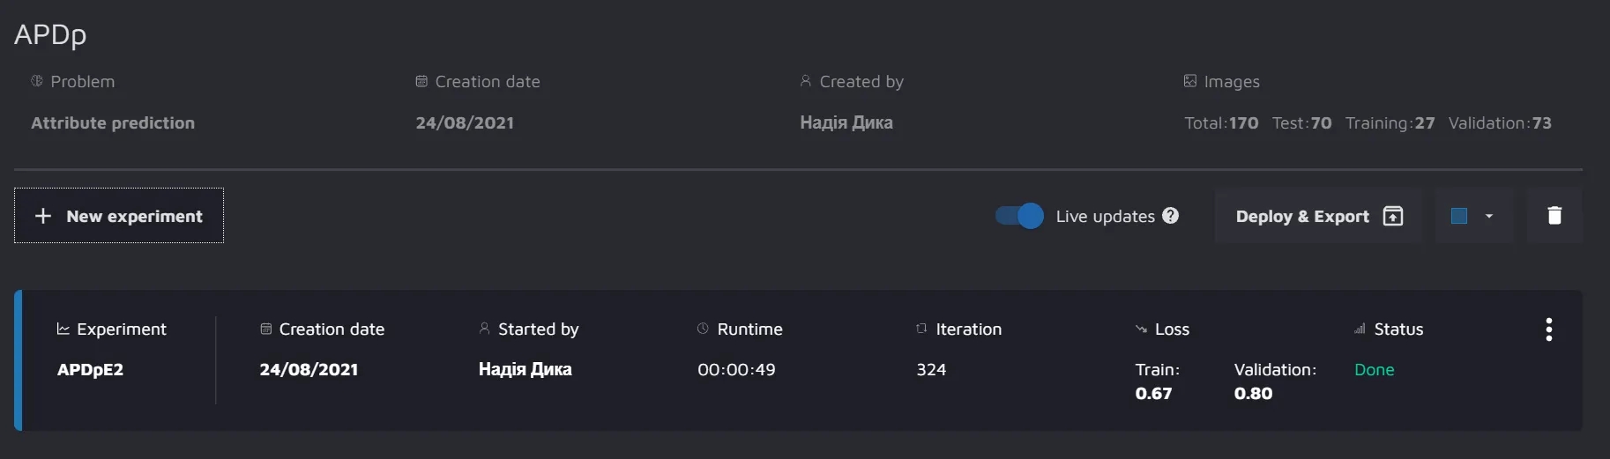Image resolution: width=1610 pixels, height=459 pixels.
Task: Click the Status bars icon
Action: [x=1360, y=329]
